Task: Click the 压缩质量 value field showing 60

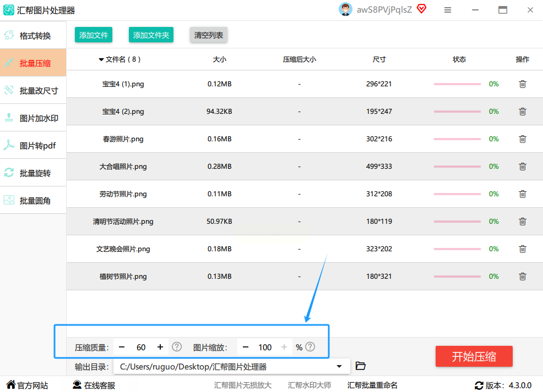Action: [x=141, y=347]
